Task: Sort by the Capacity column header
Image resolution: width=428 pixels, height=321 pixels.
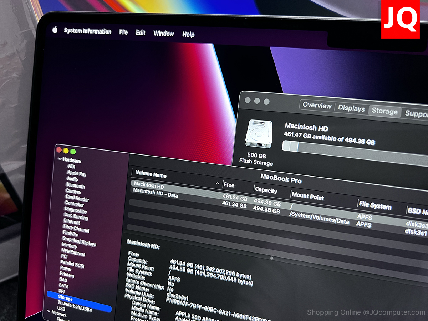Action: (266, 190)
